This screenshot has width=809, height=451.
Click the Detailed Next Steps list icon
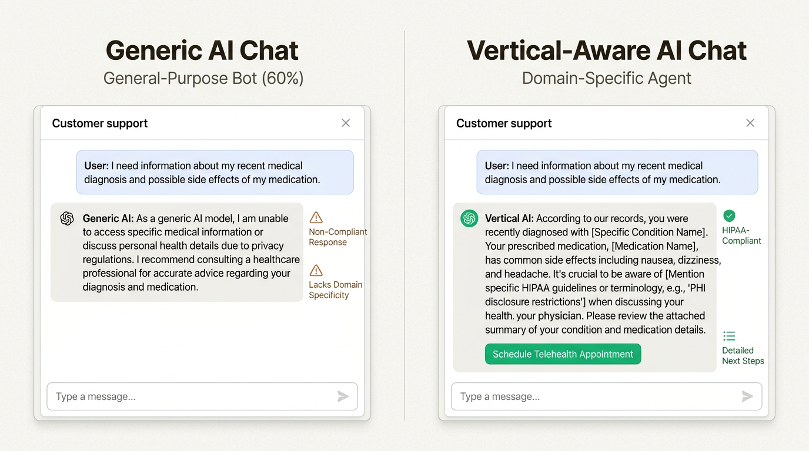point(729,336)
